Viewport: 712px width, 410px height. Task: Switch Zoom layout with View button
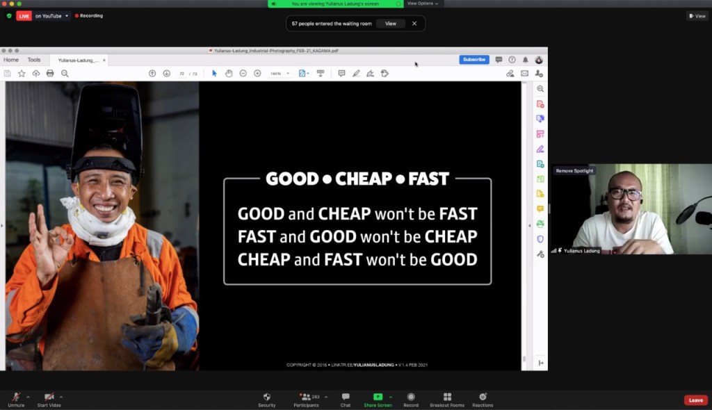(697, 16)
